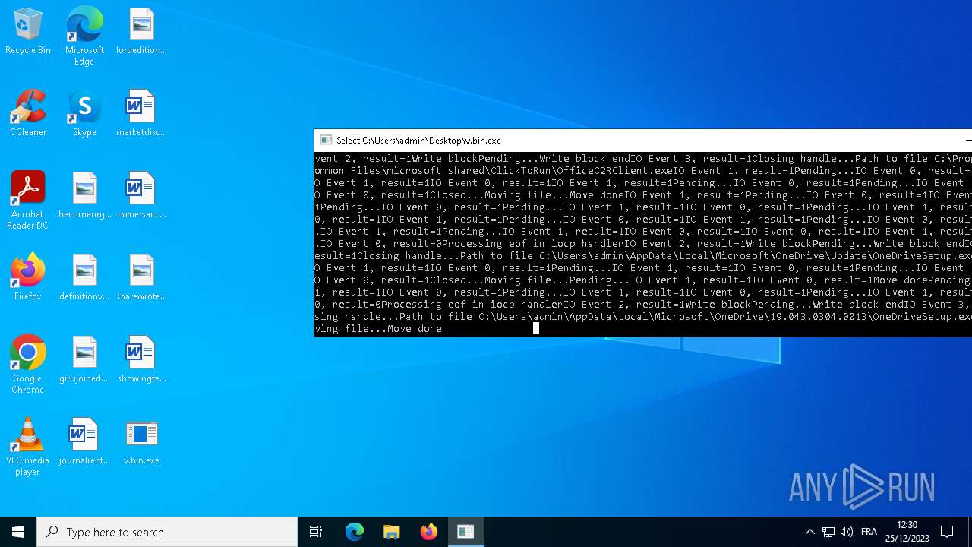Click the taskbar search box

[167, 532]
